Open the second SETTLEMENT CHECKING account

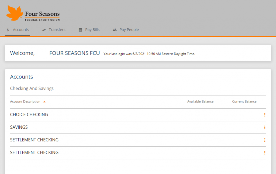pyautogui.click(x=34, y=153)
